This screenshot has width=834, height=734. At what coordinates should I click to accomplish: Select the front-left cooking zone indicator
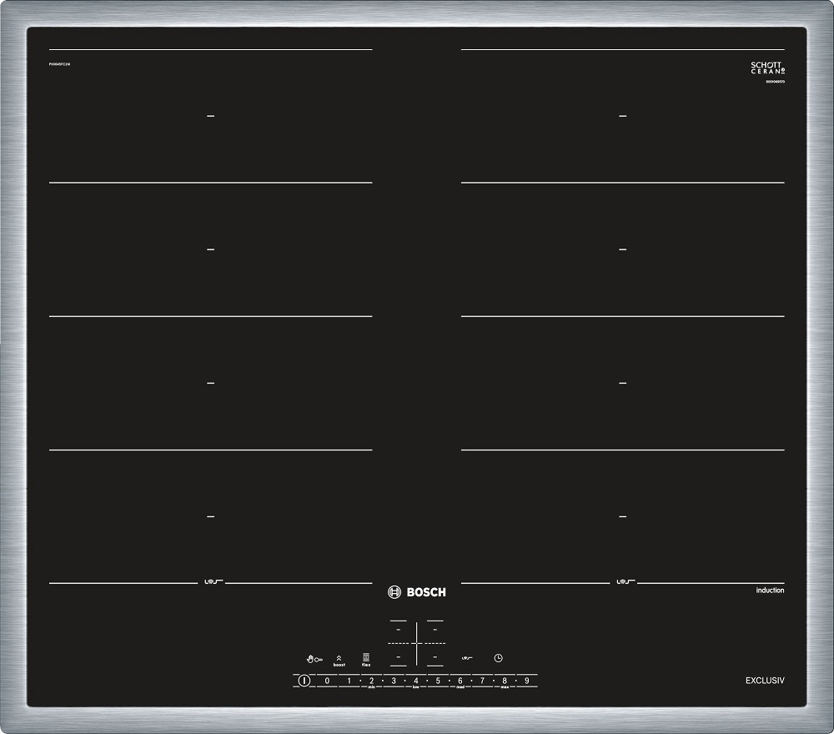[x=398, y=657]
